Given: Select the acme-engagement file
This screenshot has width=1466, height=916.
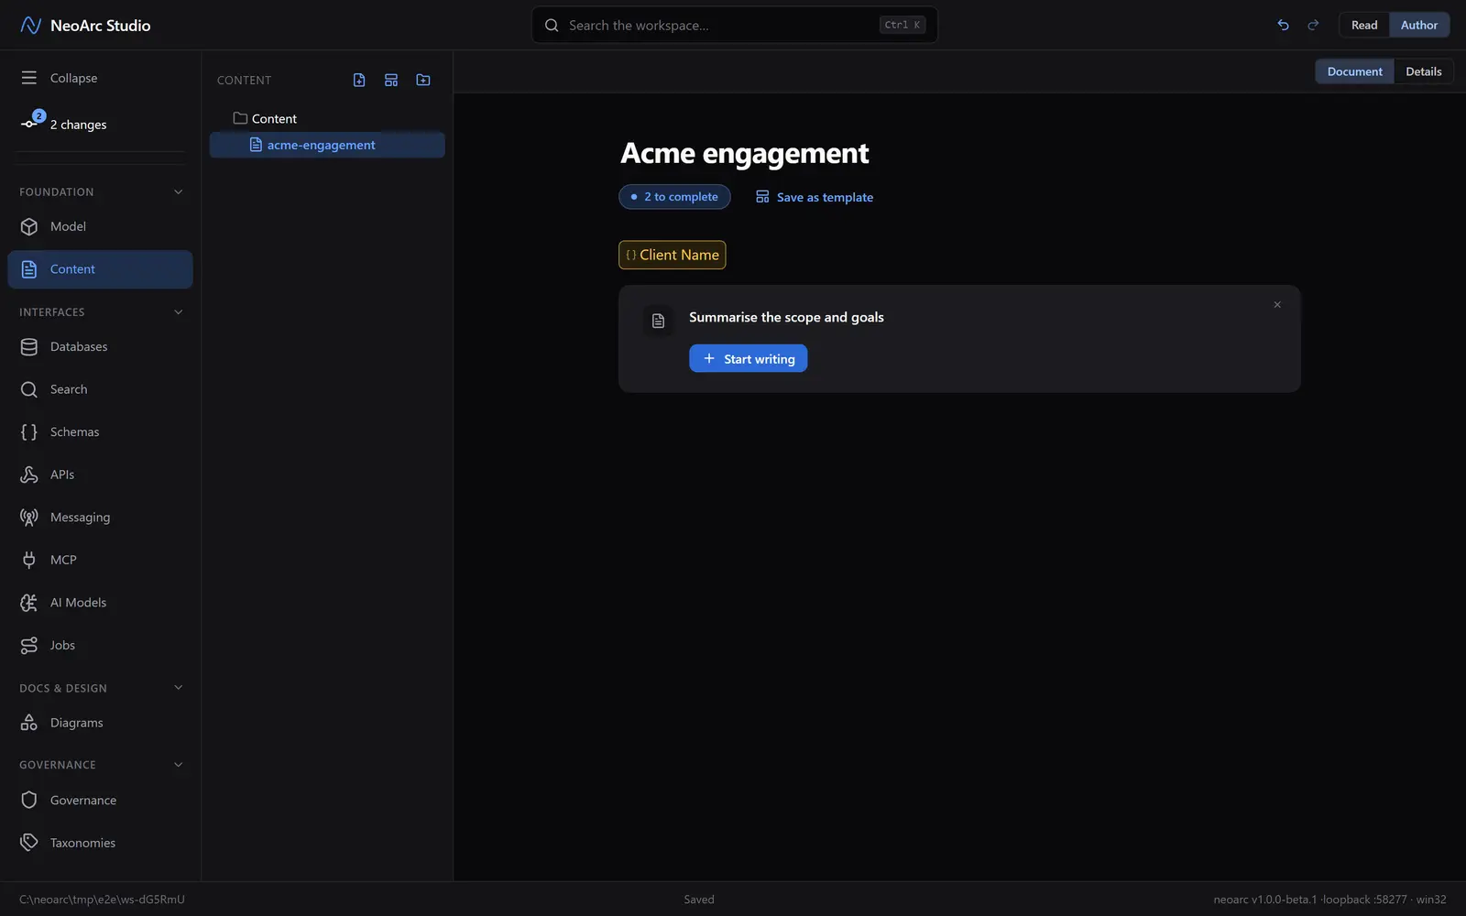Looking at the screenshot, I should coord(327,145).
